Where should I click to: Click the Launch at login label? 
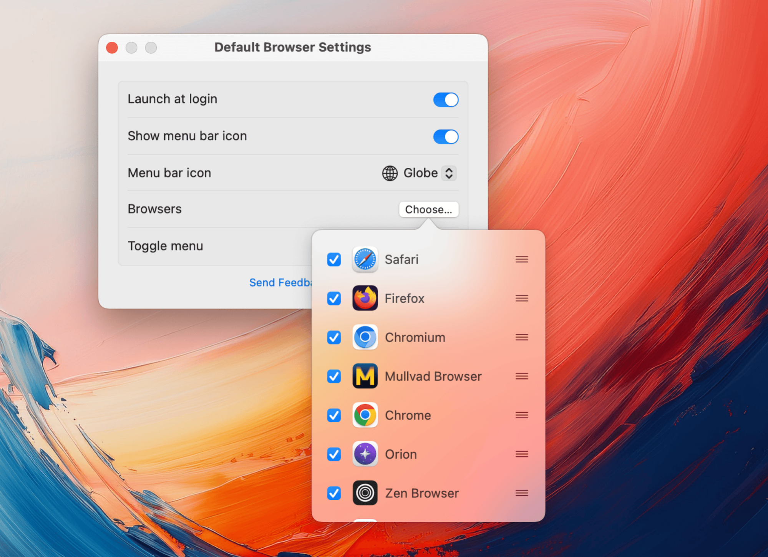click(173, 99)
